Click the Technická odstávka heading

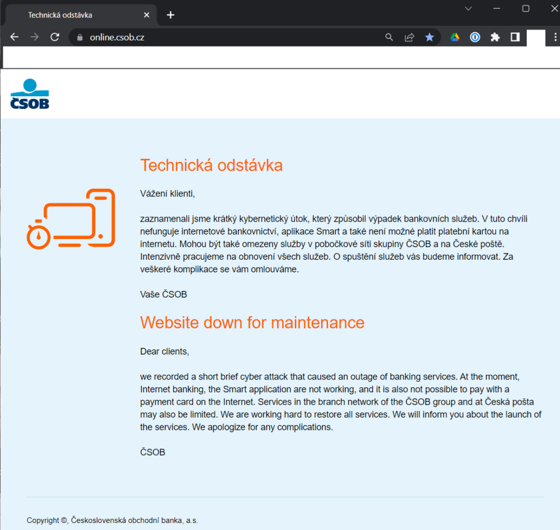(211, 165)
